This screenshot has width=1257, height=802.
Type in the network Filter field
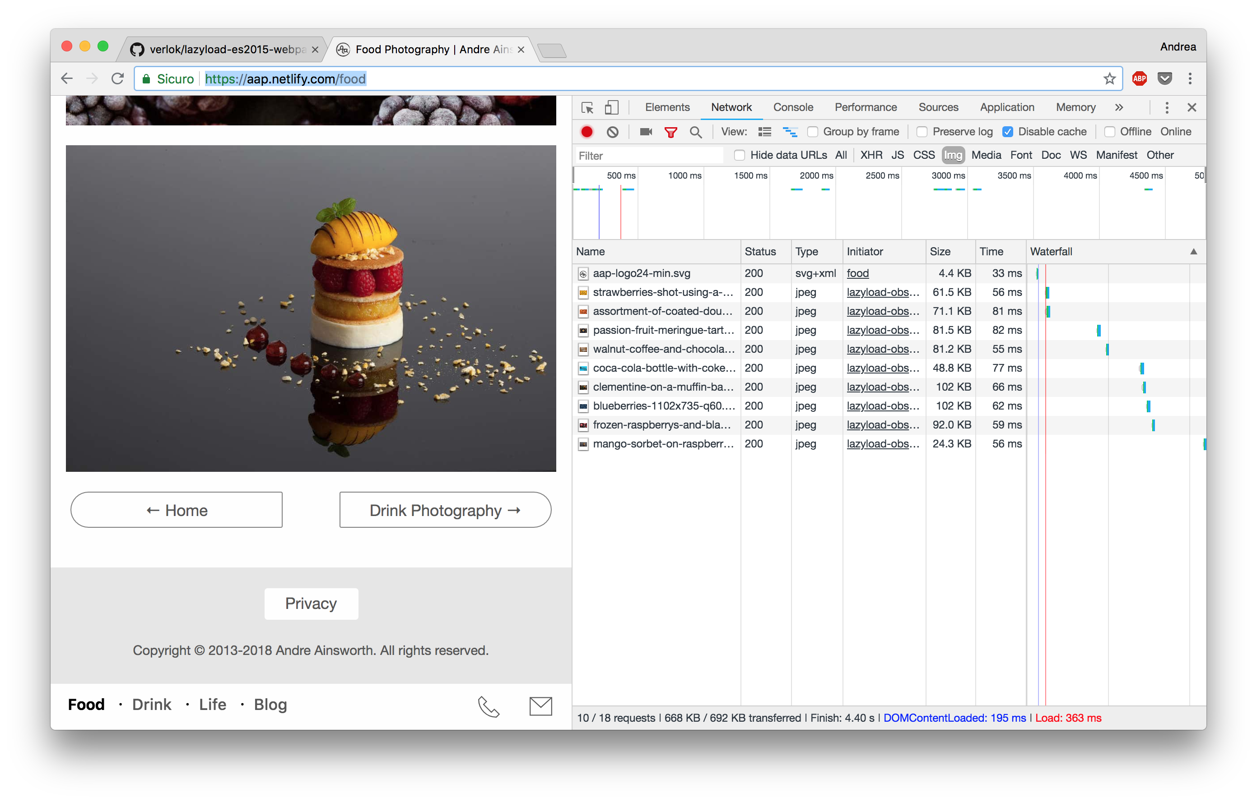click(647, 155)
